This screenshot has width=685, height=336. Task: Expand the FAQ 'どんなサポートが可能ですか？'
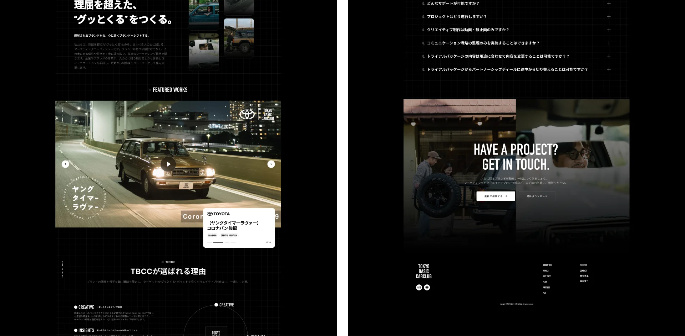click(517, 4)
